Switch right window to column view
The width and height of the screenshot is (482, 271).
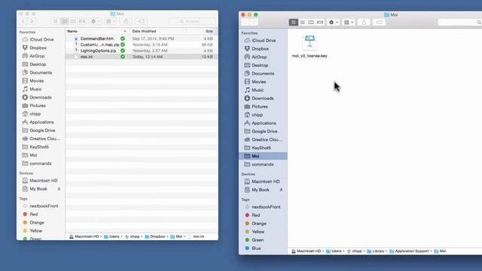(311, 23)
